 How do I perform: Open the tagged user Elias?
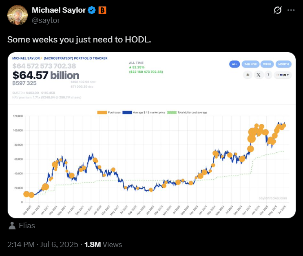coord(27,226)
